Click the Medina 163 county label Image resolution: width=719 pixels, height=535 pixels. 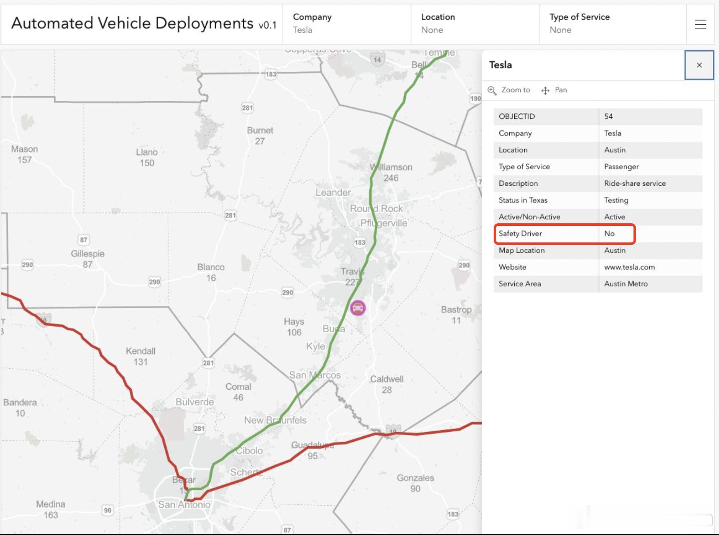point(50,509)
